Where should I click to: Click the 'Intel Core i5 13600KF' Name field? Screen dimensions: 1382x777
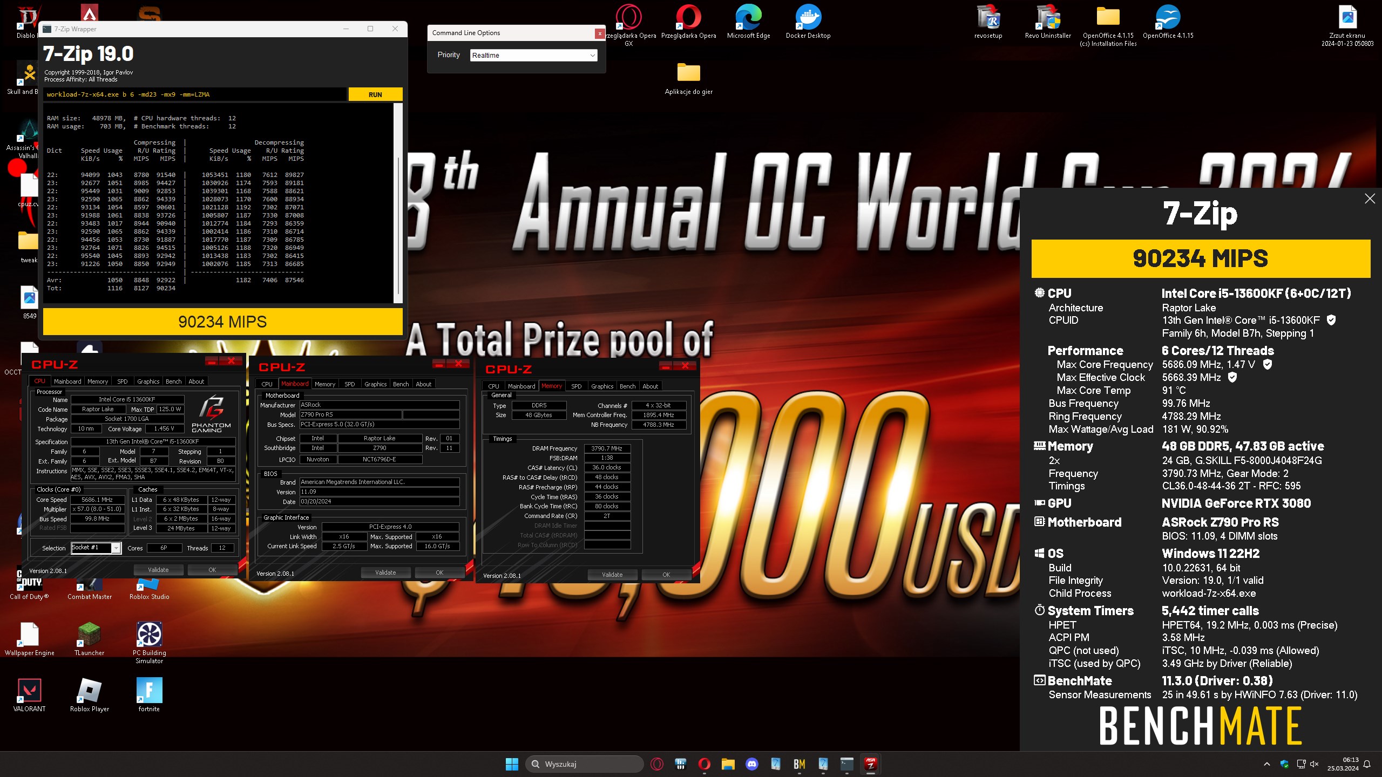(127, 399)
